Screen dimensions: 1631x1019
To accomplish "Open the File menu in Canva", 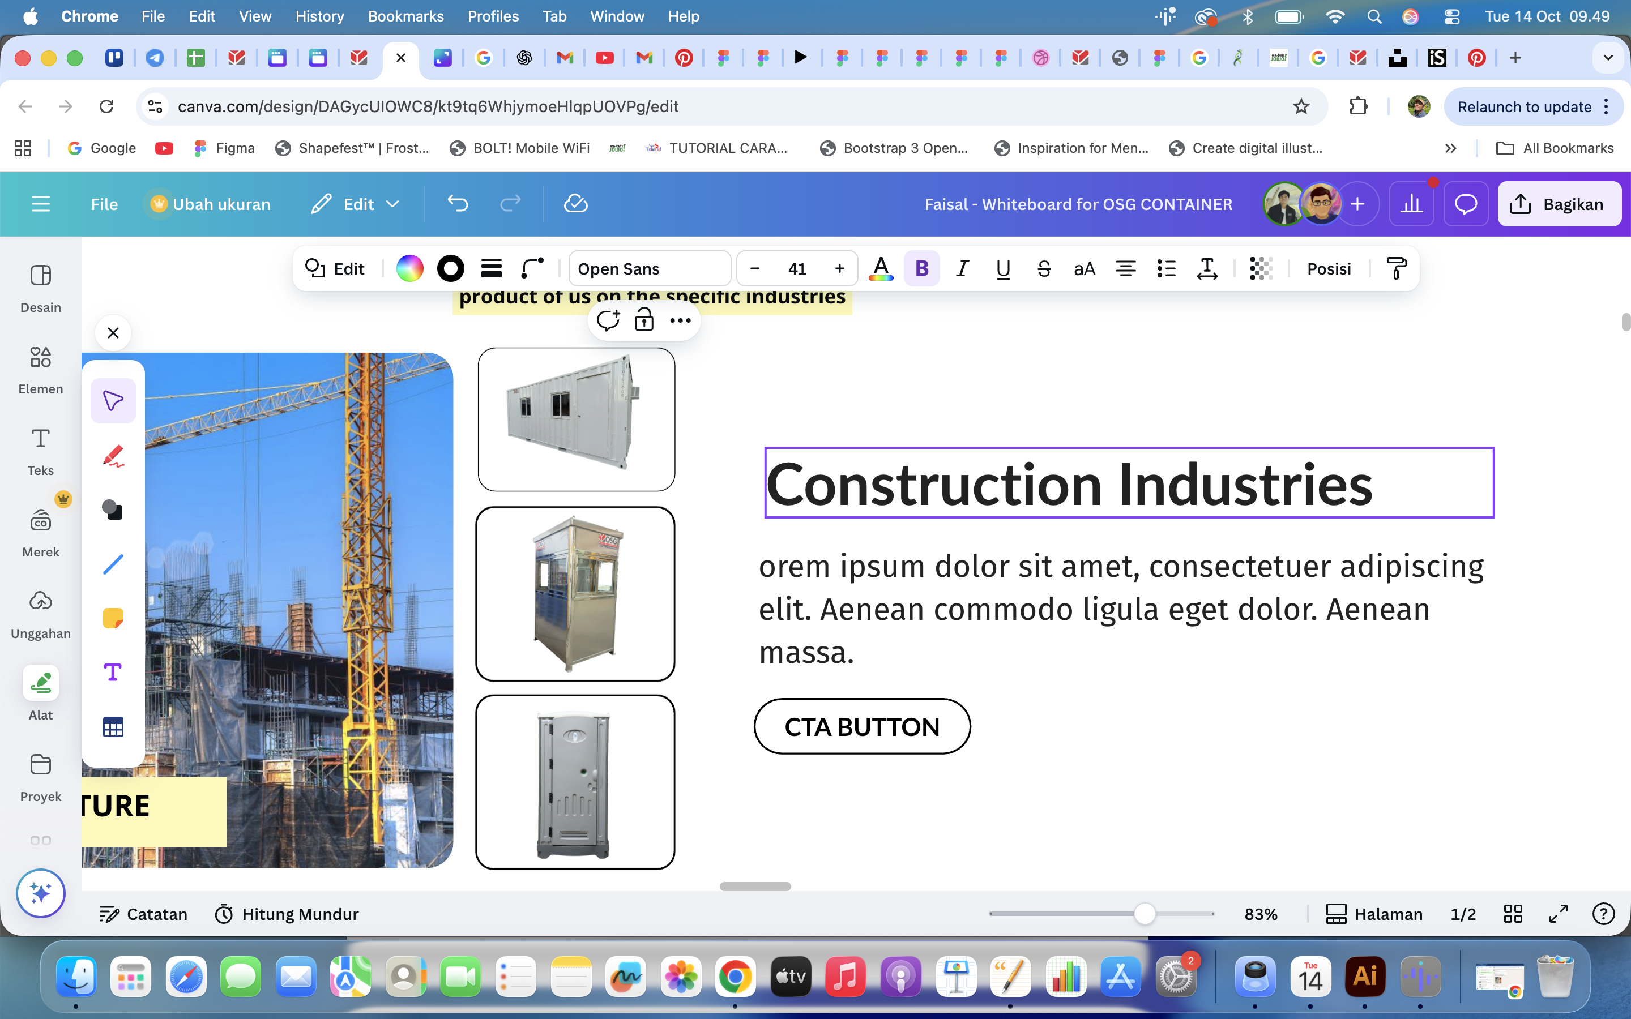I will click(x=104, y=204).
